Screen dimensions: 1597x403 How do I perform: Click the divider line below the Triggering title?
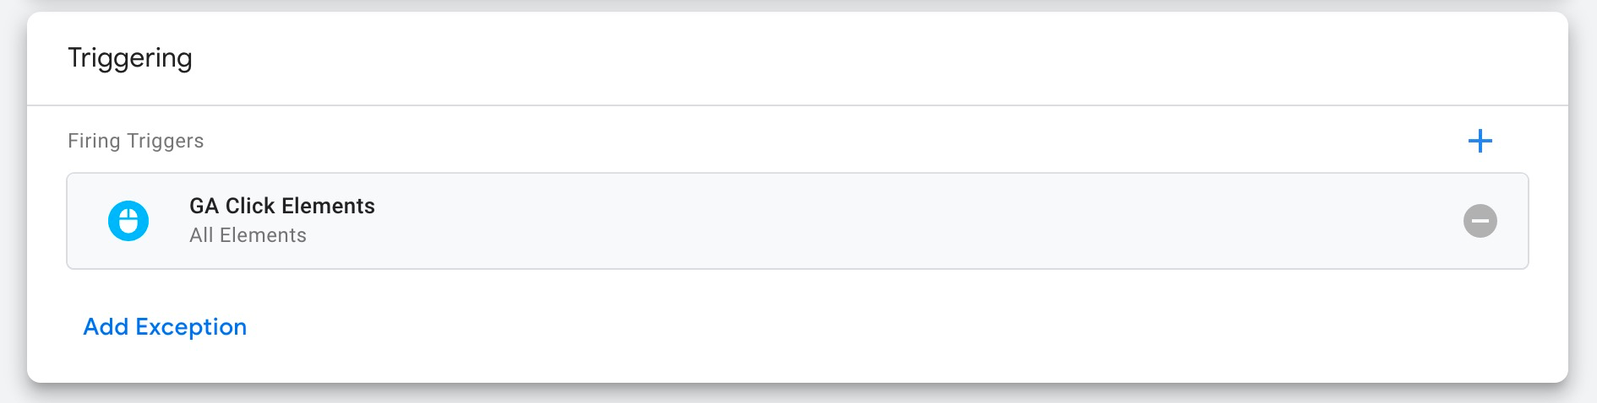pyautogui.click(x=797, y=105)
